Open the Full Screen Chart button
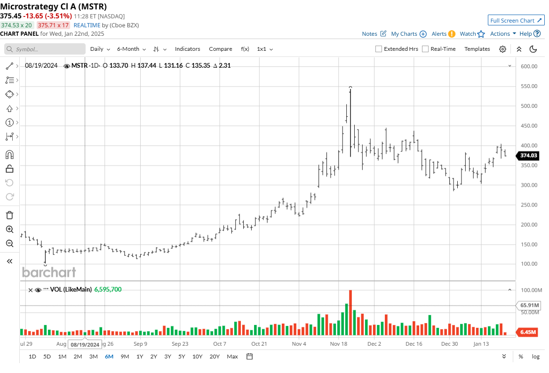 click(516, 20)
